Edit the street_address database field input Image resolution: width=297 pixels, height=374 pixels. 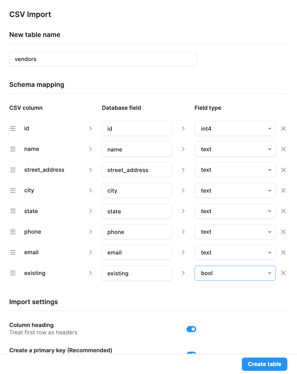pyautogui.click(x=137, y=170)
